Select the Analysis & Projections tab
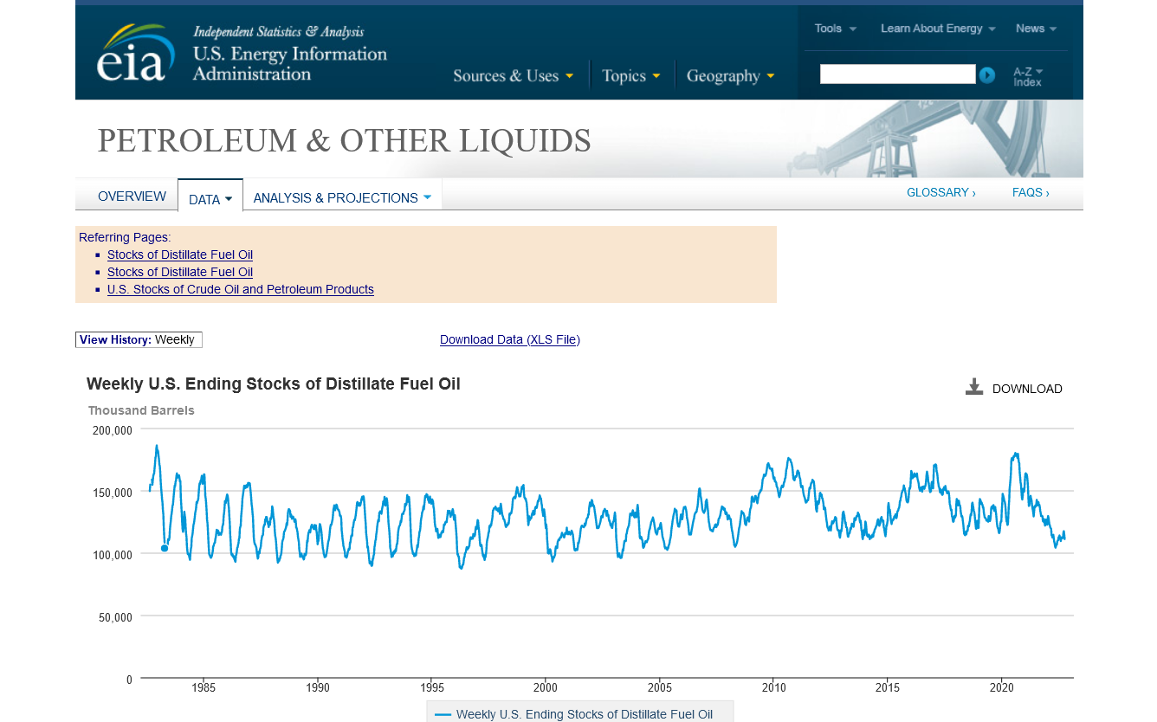The height and width of the screenshot is (722, 1157). click(341, 198)
